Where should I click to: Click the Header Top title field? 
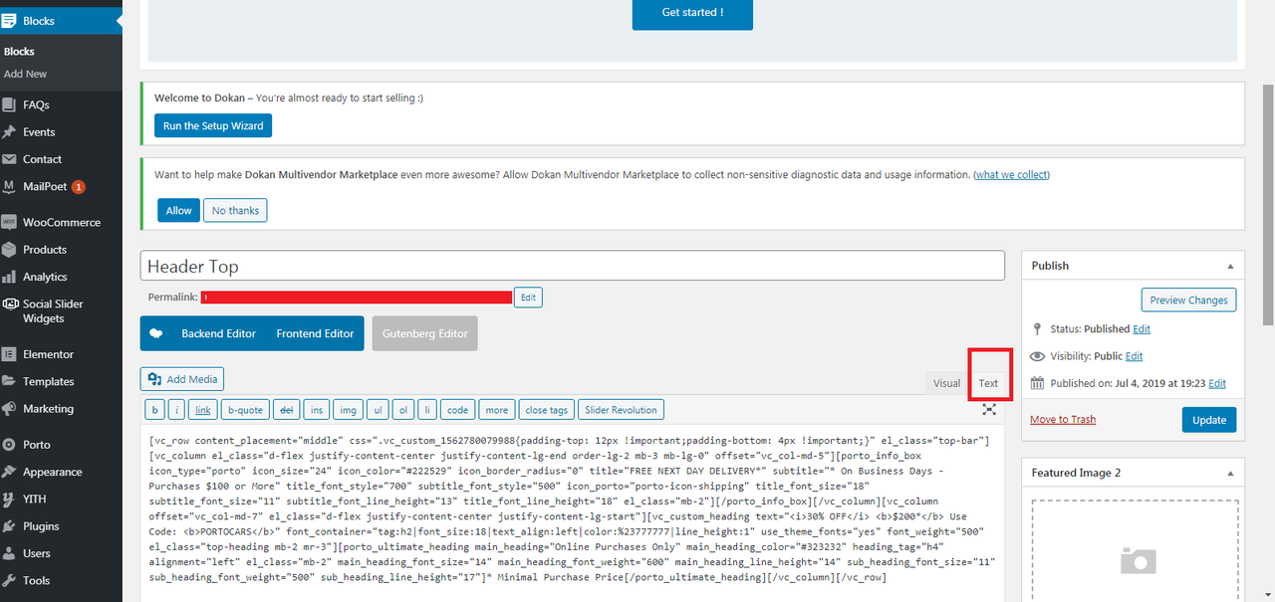pos(573,266)
